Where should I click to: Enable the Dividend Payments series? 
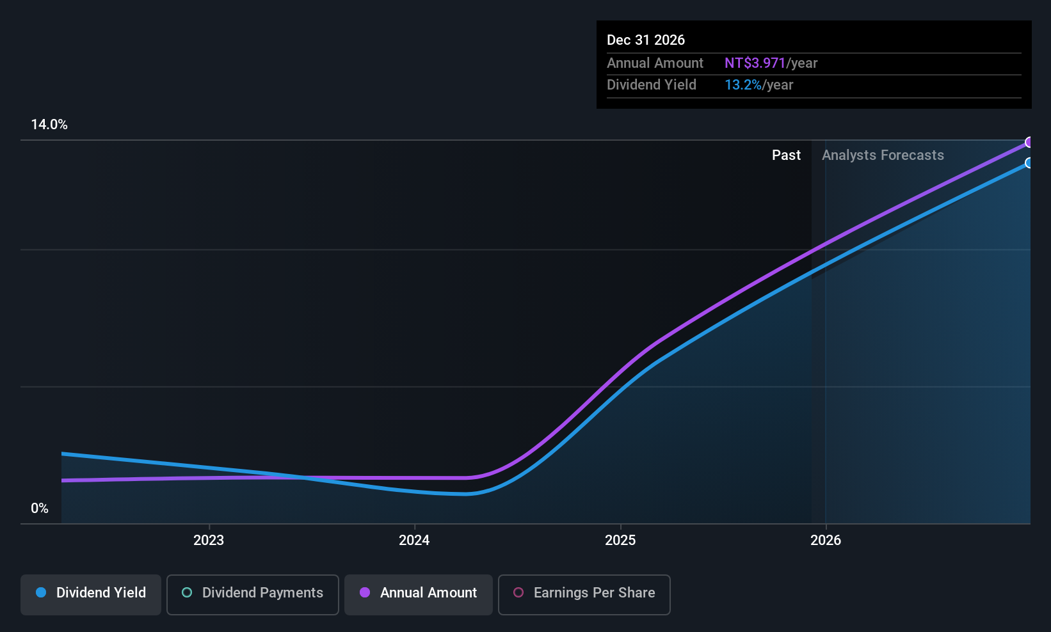(252, 594)
